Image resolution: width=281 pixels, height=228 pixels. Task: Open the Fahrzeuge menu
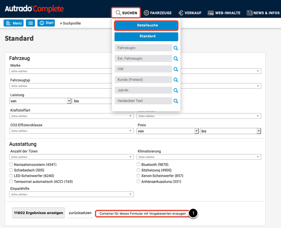click(158, 13)
